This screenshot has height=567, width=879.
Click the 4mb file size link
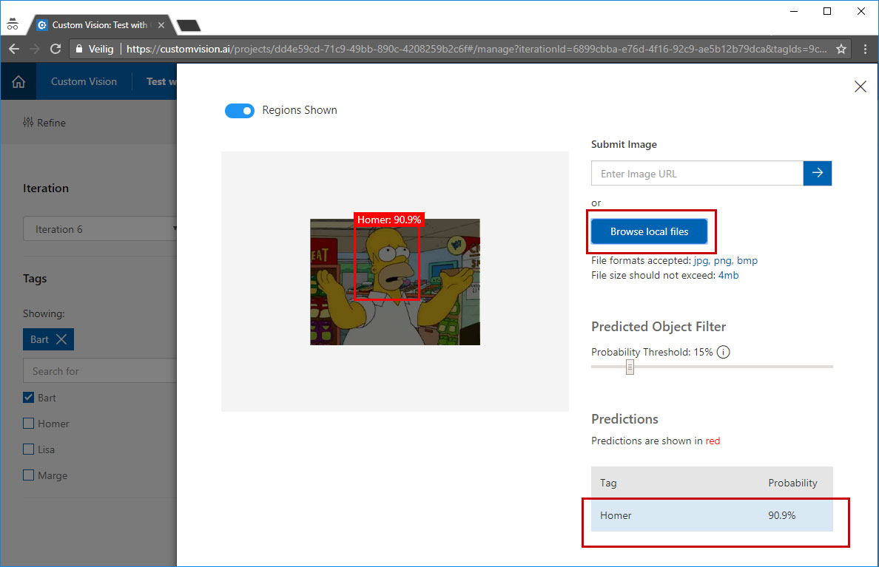[x=728, y=275]
